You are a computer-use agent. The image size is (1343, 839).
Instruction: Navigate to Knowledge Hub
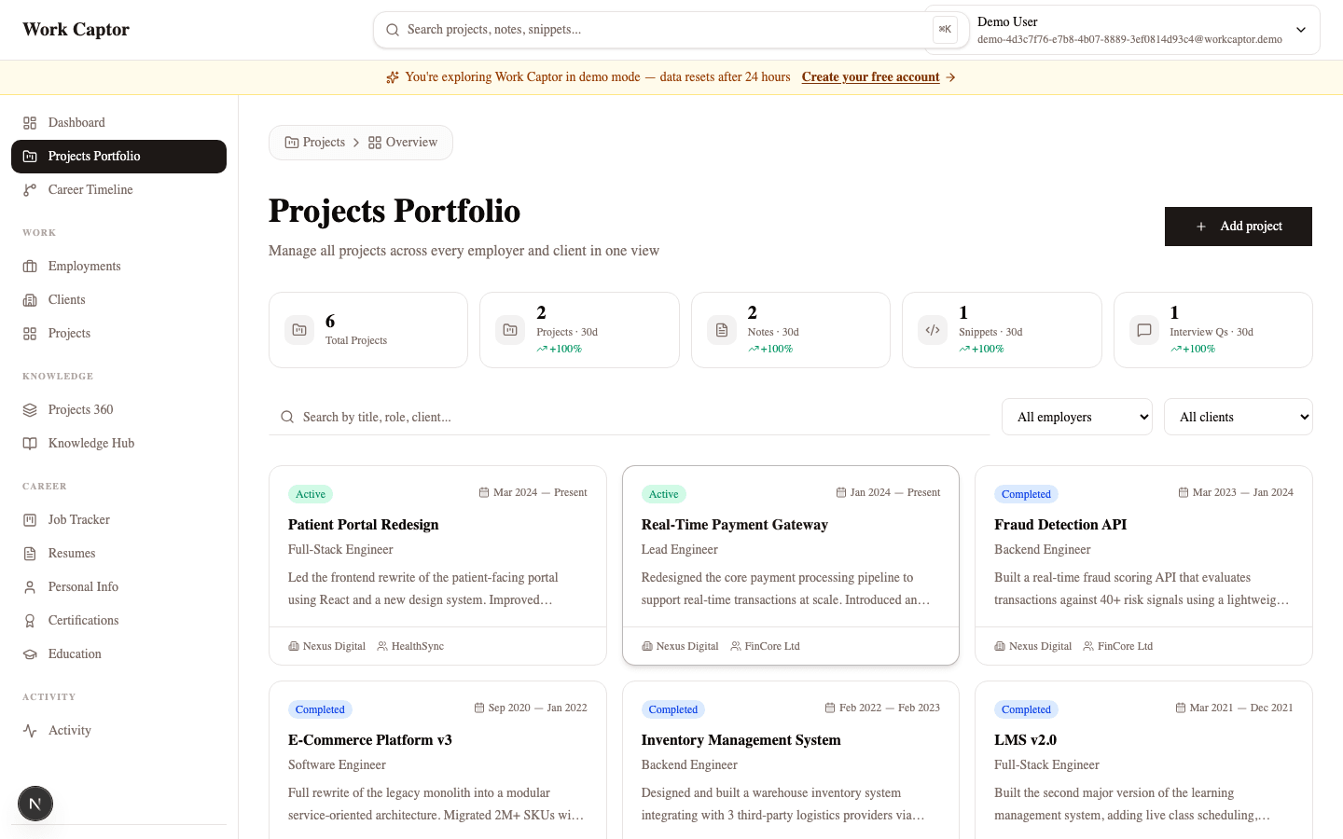point(118,444)
